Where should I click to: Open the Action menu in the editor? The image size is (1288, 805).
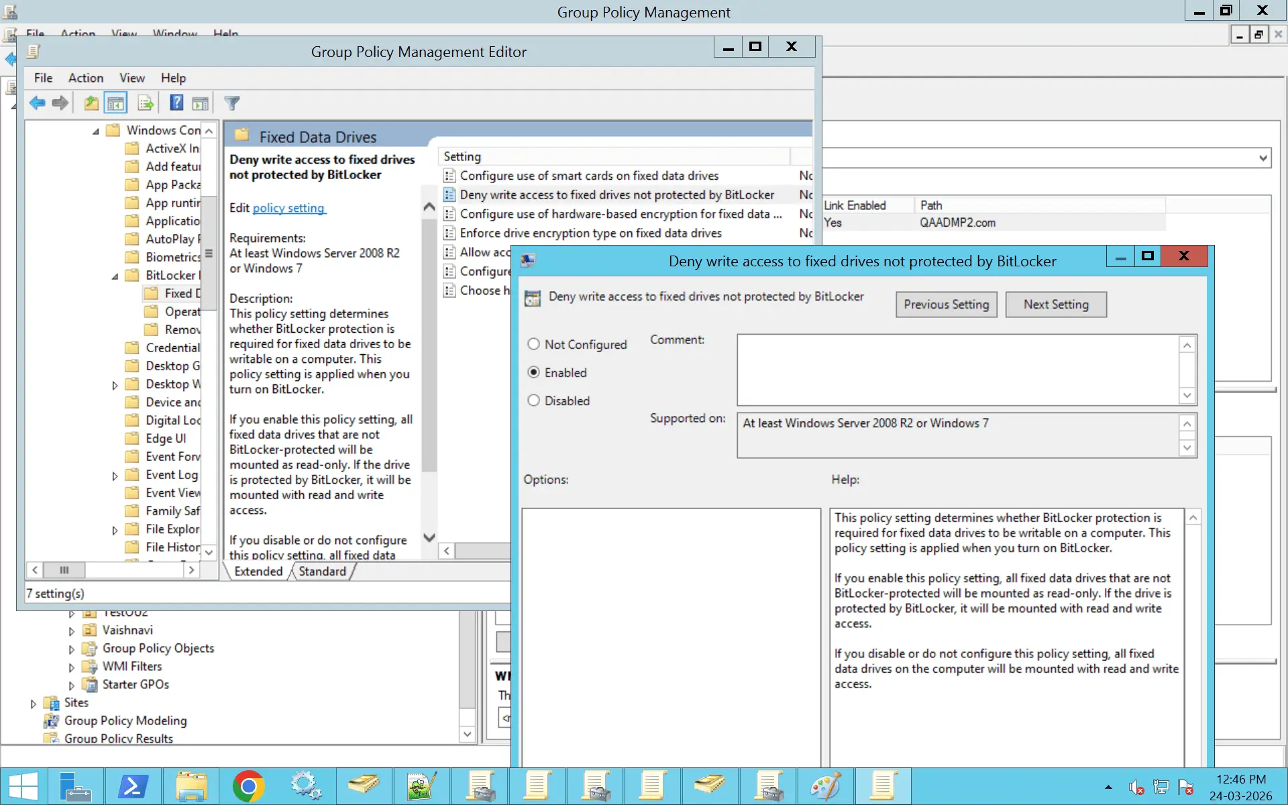[86, 78]
